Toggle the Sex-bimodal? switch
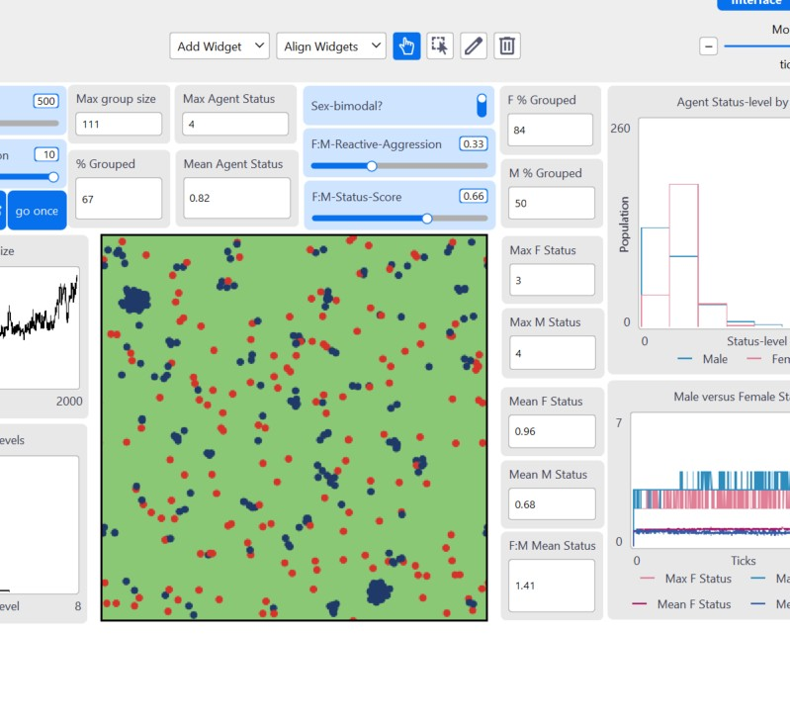 (x=482, y=105)
